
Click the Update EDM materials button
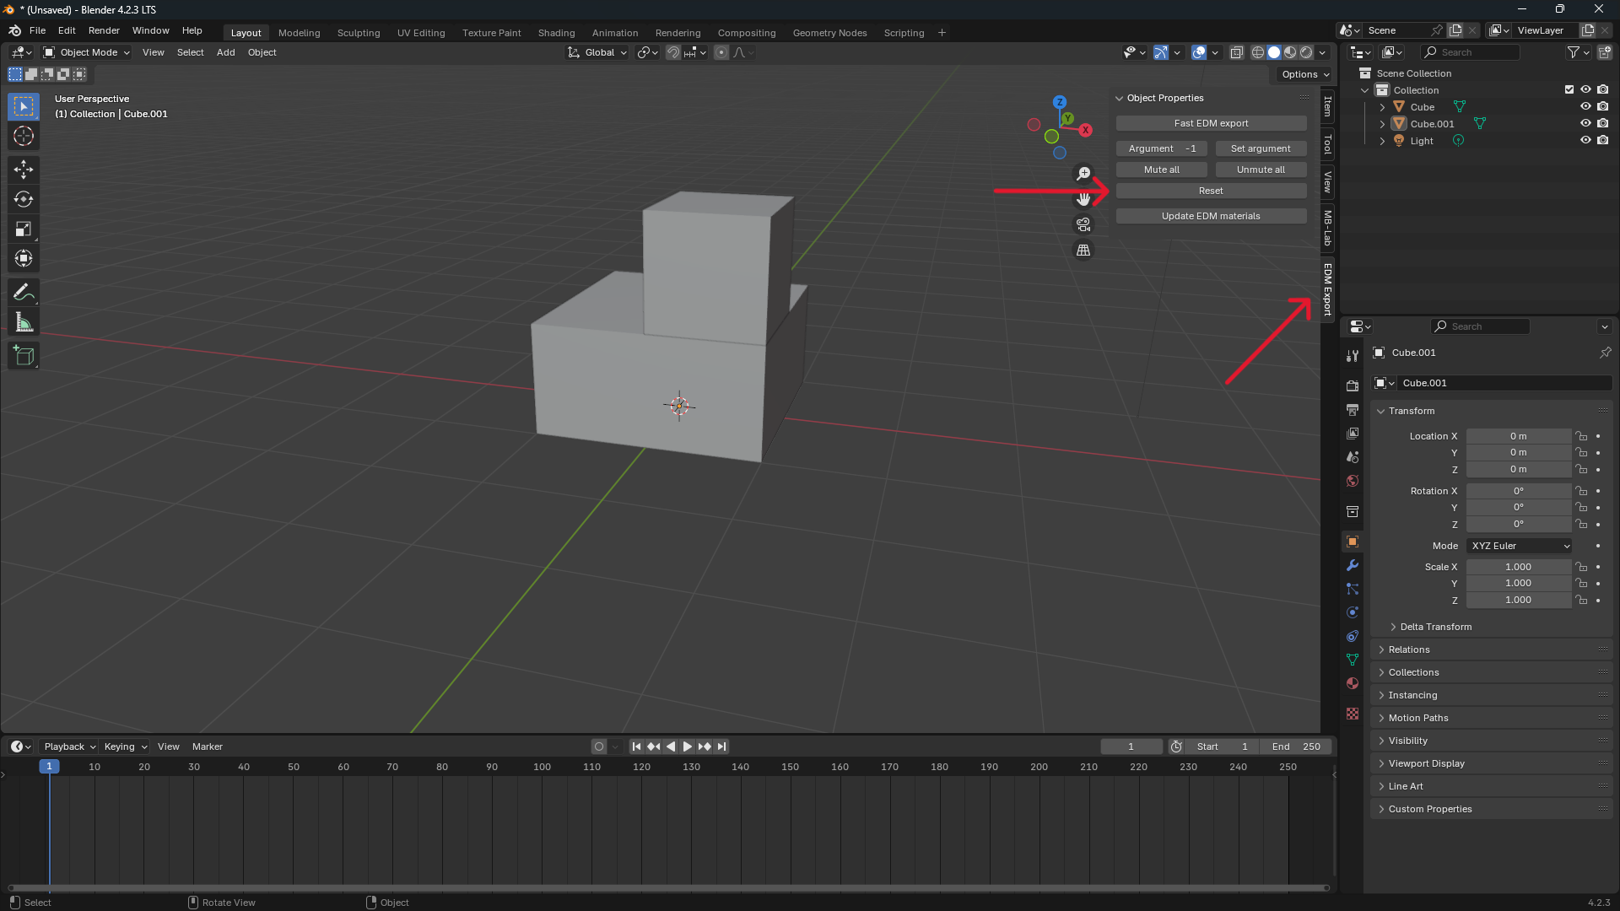coord(1211,216)
